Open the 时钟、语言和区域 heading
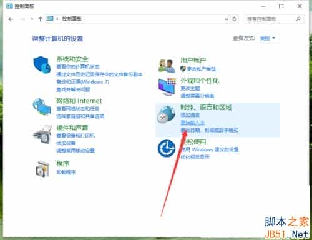Screen dimensions: 312x240 [206, 107]
